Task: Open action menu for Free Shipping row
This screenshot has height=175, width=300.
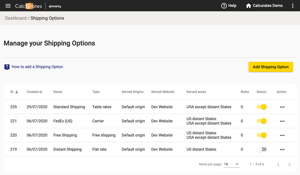Action: pyautogui.click(x=282, y=135)
